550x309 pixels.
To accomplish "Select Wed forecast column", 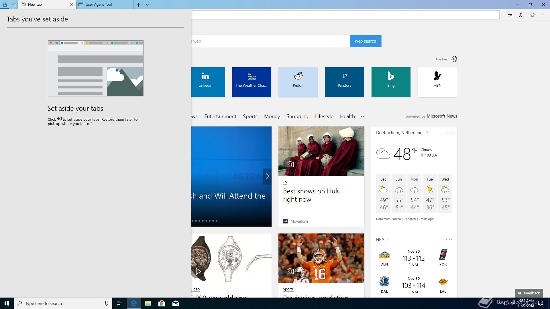I will 445,193.
